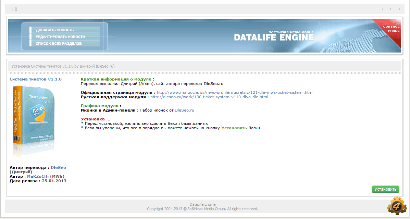
Task: Click the «Перед установкой, желательно сделать Бекап» line
Action: pos(144,123)
